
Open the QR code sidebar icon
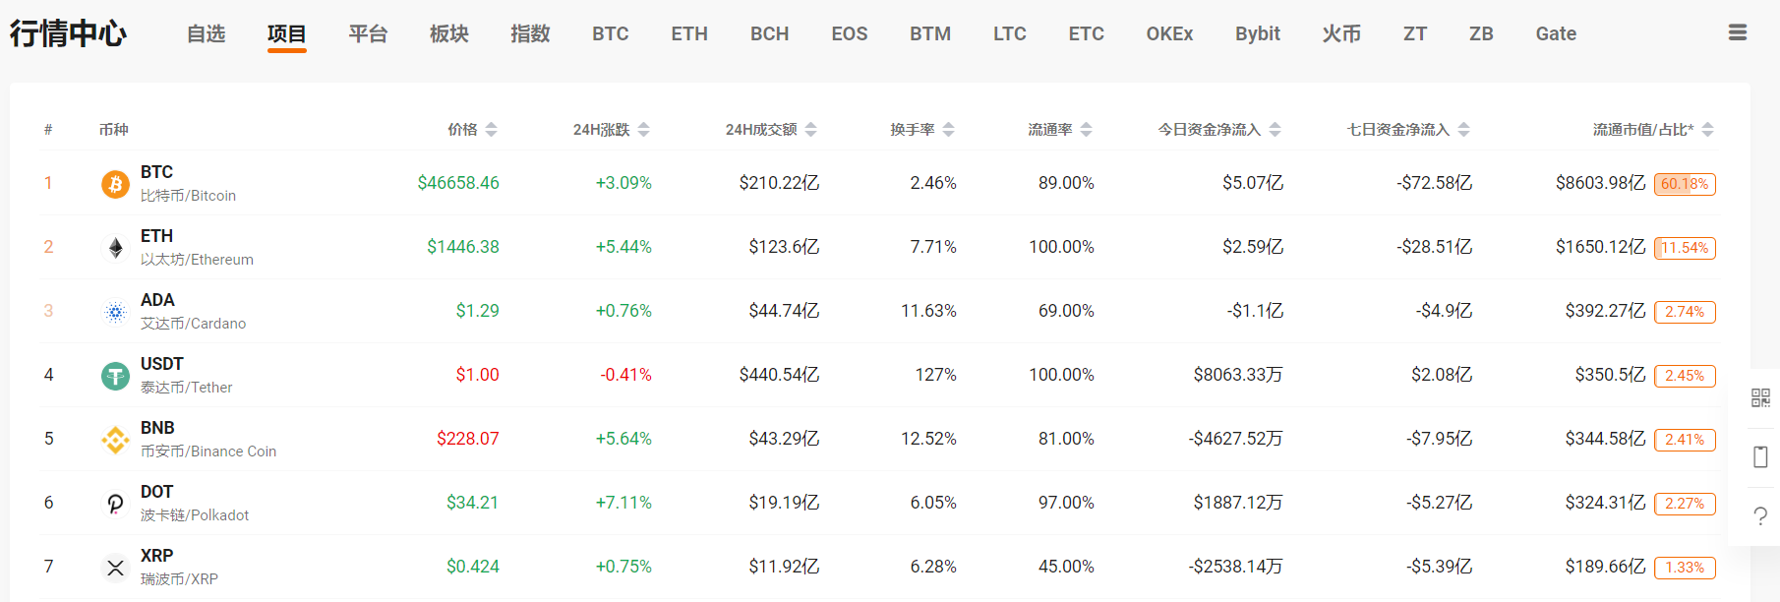click(x=1760, y=397)
